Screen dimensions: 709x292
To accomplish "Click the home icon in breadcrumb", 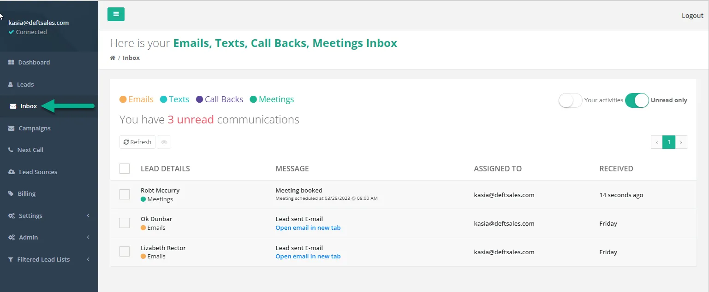I will coord(113,58).
